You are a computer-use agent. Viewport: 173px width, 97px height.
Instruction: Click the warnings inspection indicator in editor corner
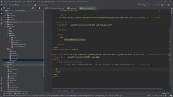click(162, 11)
